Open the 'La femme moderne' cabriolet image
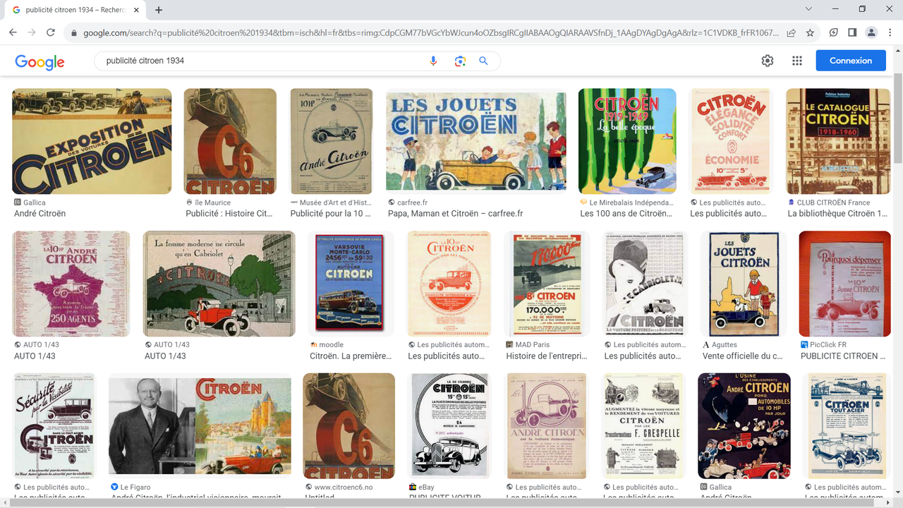The image size is (903, 508). [x=219, y=284]
